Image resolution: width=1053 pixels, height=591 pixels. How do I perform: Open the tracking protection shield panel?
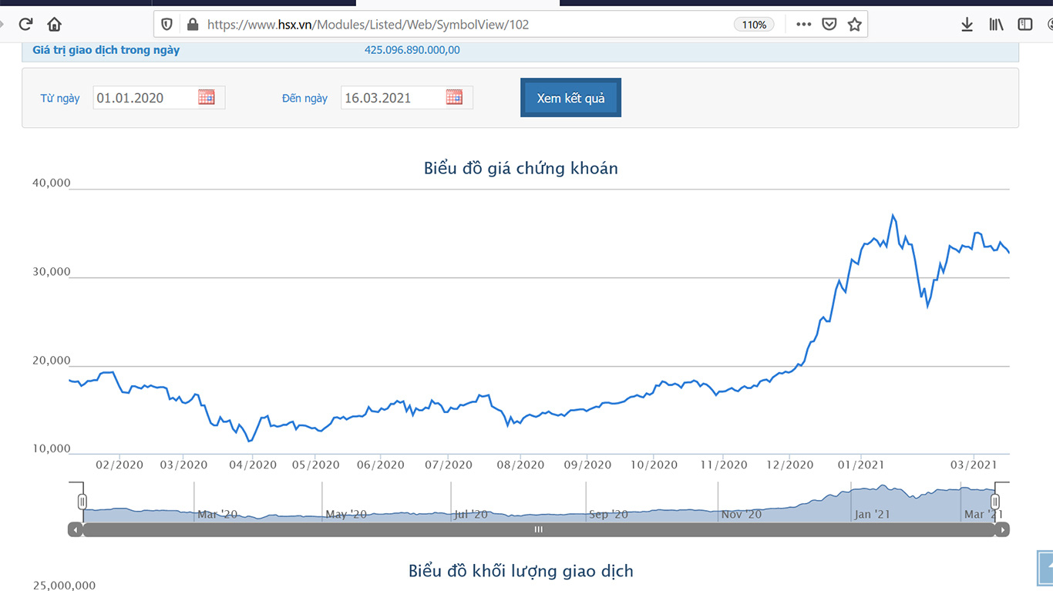[x=167, y=25]
